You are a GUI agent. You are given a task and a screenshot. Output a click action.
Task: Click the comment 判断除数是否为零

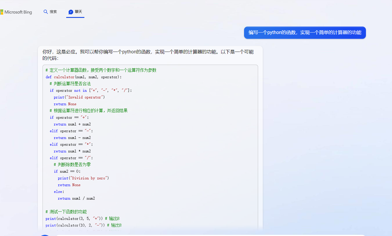coord(72,165)
